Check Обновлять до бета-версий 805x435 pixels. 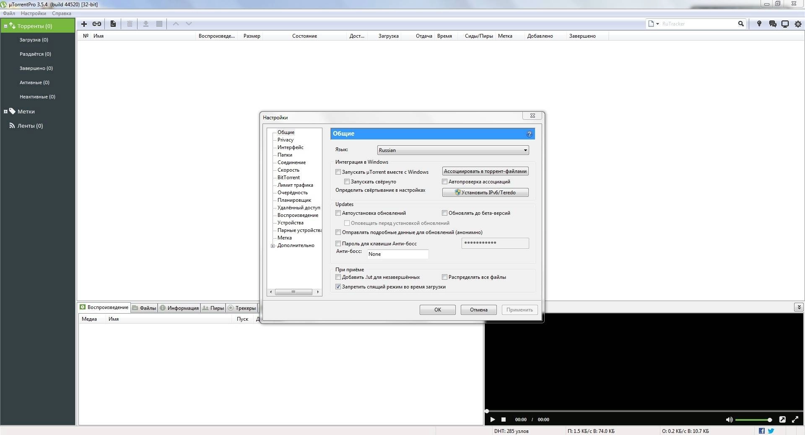point(444,213)
